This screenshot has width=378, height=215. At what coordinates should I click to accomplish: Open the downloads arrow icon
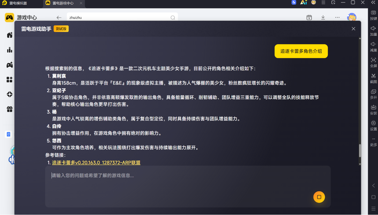[x=323, y=18]
